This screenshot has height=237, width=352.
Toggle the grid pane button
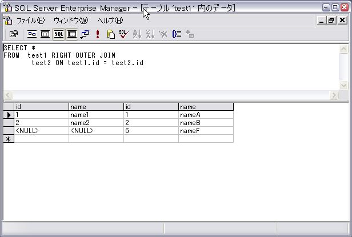click(45, 34)
